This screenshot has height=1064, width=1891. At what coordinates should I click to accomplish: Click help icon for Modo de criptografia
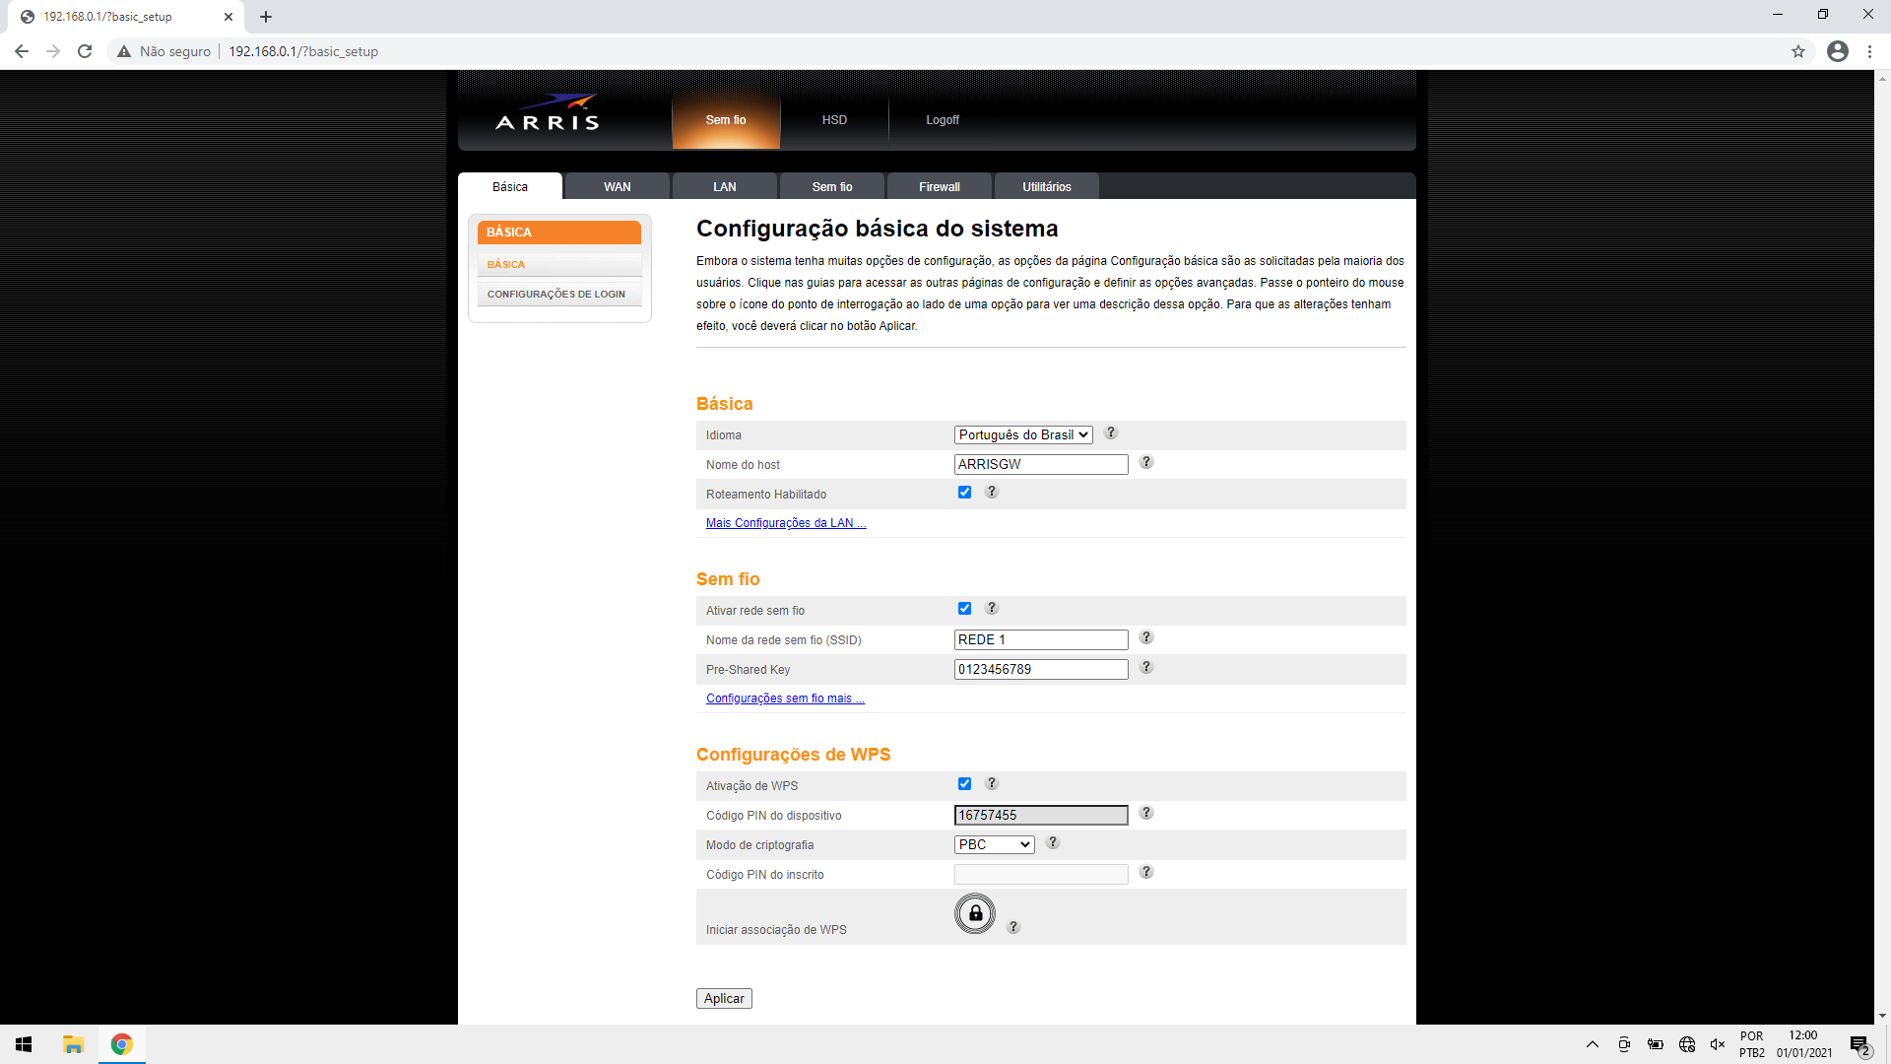1053,843
